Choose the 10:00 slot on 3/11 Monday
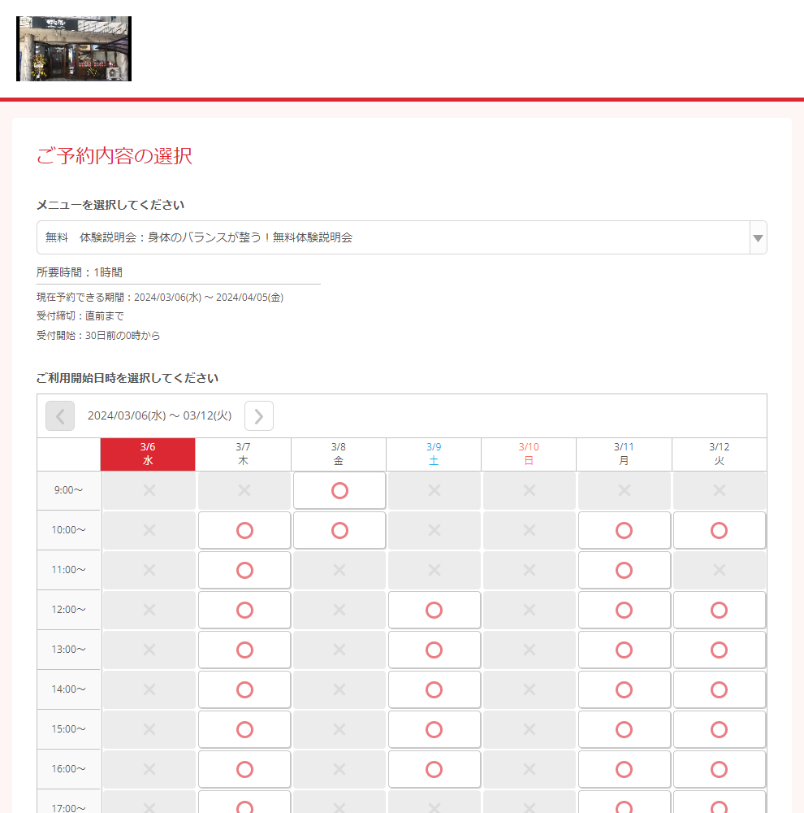This screenshot has height=813, width=804. 624,530
